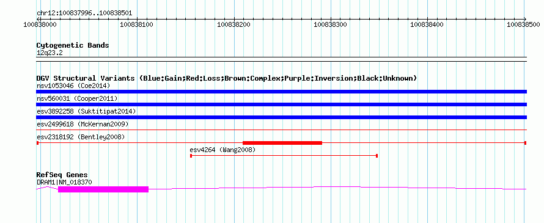Click ruler position 100838400

coord(427,24)
